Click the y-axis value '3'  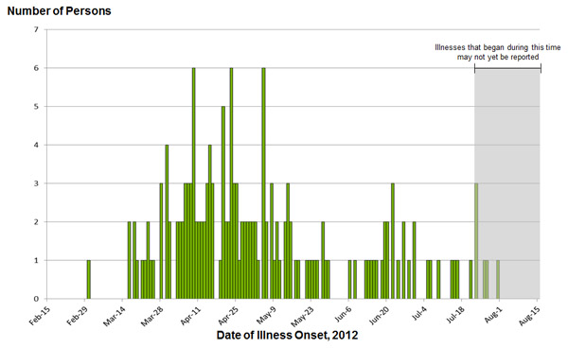click(36, 183)
